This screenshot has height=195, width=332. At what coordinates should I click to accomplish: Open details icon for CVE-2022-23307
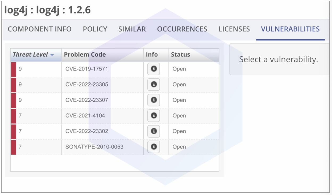point(153,100)
